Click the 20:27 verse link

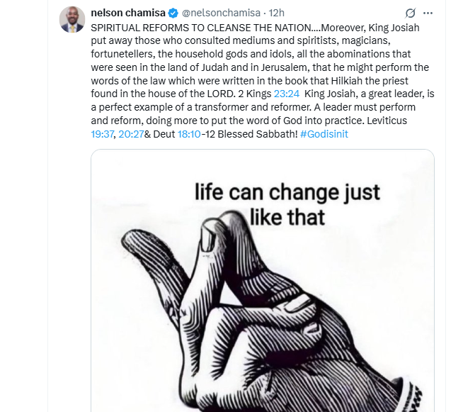(131, 134)
